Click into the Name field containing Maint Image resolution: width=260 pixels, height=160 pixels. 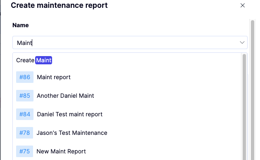tap(130, 42)
